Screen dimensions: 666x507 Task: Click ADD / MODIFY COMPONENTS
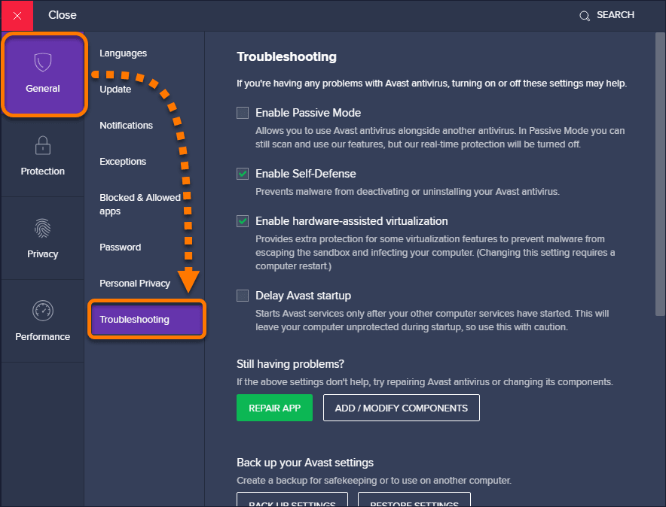401,408
